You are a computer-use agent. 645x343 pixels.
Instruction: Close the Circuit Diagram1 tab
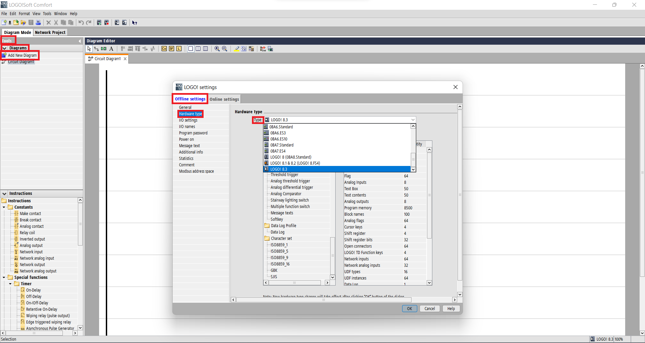[125, 59]
